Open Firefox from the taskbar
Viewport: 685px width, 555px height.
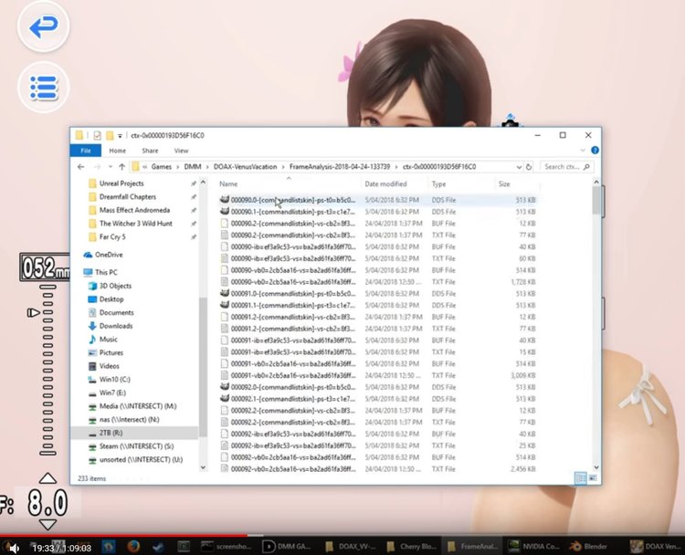click(x=133, y=546)
